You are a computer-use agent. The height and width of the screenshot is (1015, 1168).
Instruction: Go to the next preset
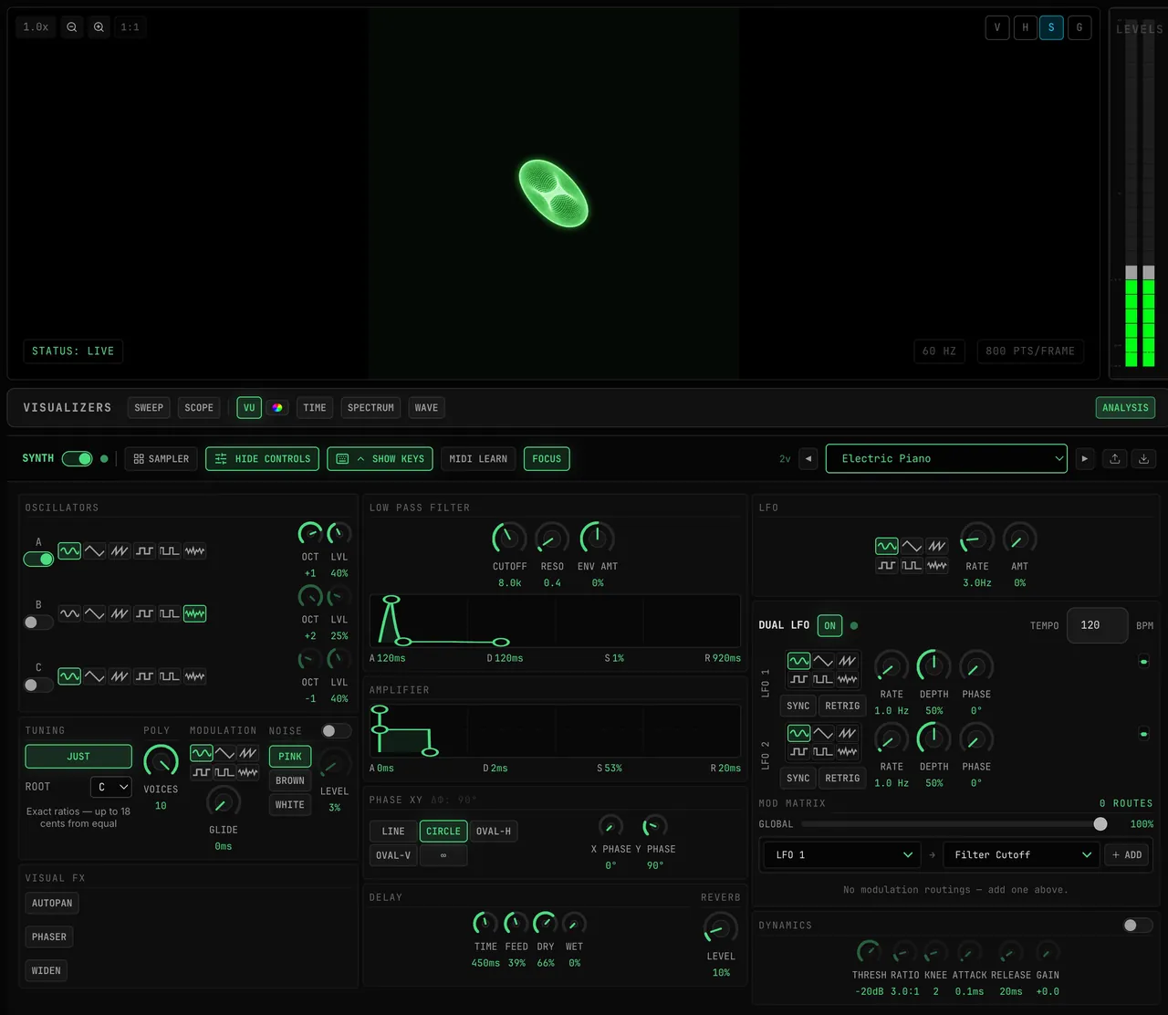pyautogui.click(x=1084, y=459)
